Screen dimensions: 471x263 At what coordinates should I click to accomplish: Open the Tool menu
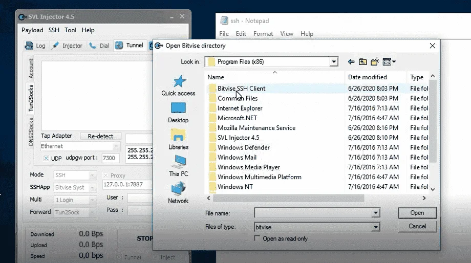coord(70,30)
